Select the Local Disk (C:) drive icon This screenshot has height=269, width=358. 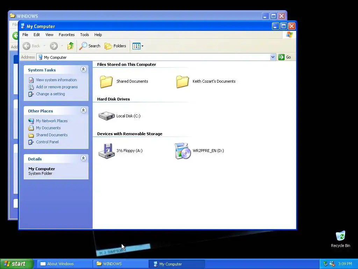[x=106, y=116]
